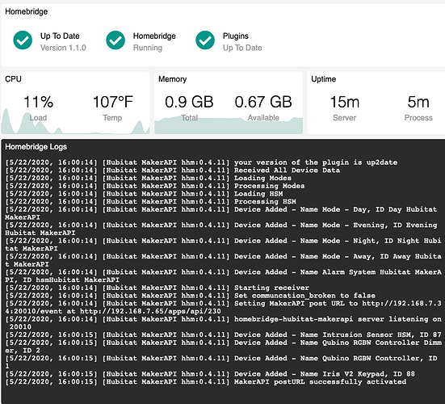Viewport: 445px width, 404px height.
Task: Click log line 'Name Mode - Evening'
Action: coord(221,229)
